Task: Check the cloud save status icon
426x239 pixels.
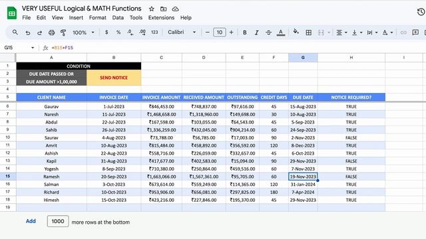Action: pos(175,9)
